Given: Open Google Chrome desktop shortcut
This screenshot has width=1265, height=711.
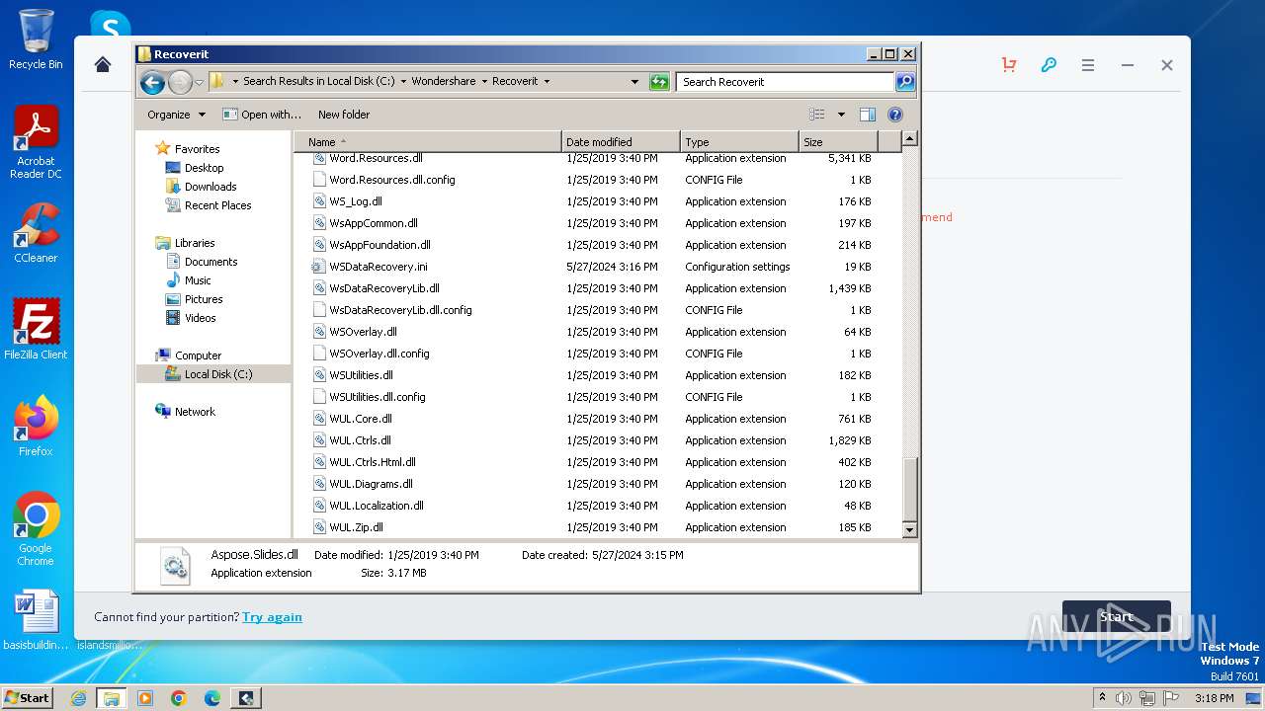Looking at the screenshot, I should [36, 529].
